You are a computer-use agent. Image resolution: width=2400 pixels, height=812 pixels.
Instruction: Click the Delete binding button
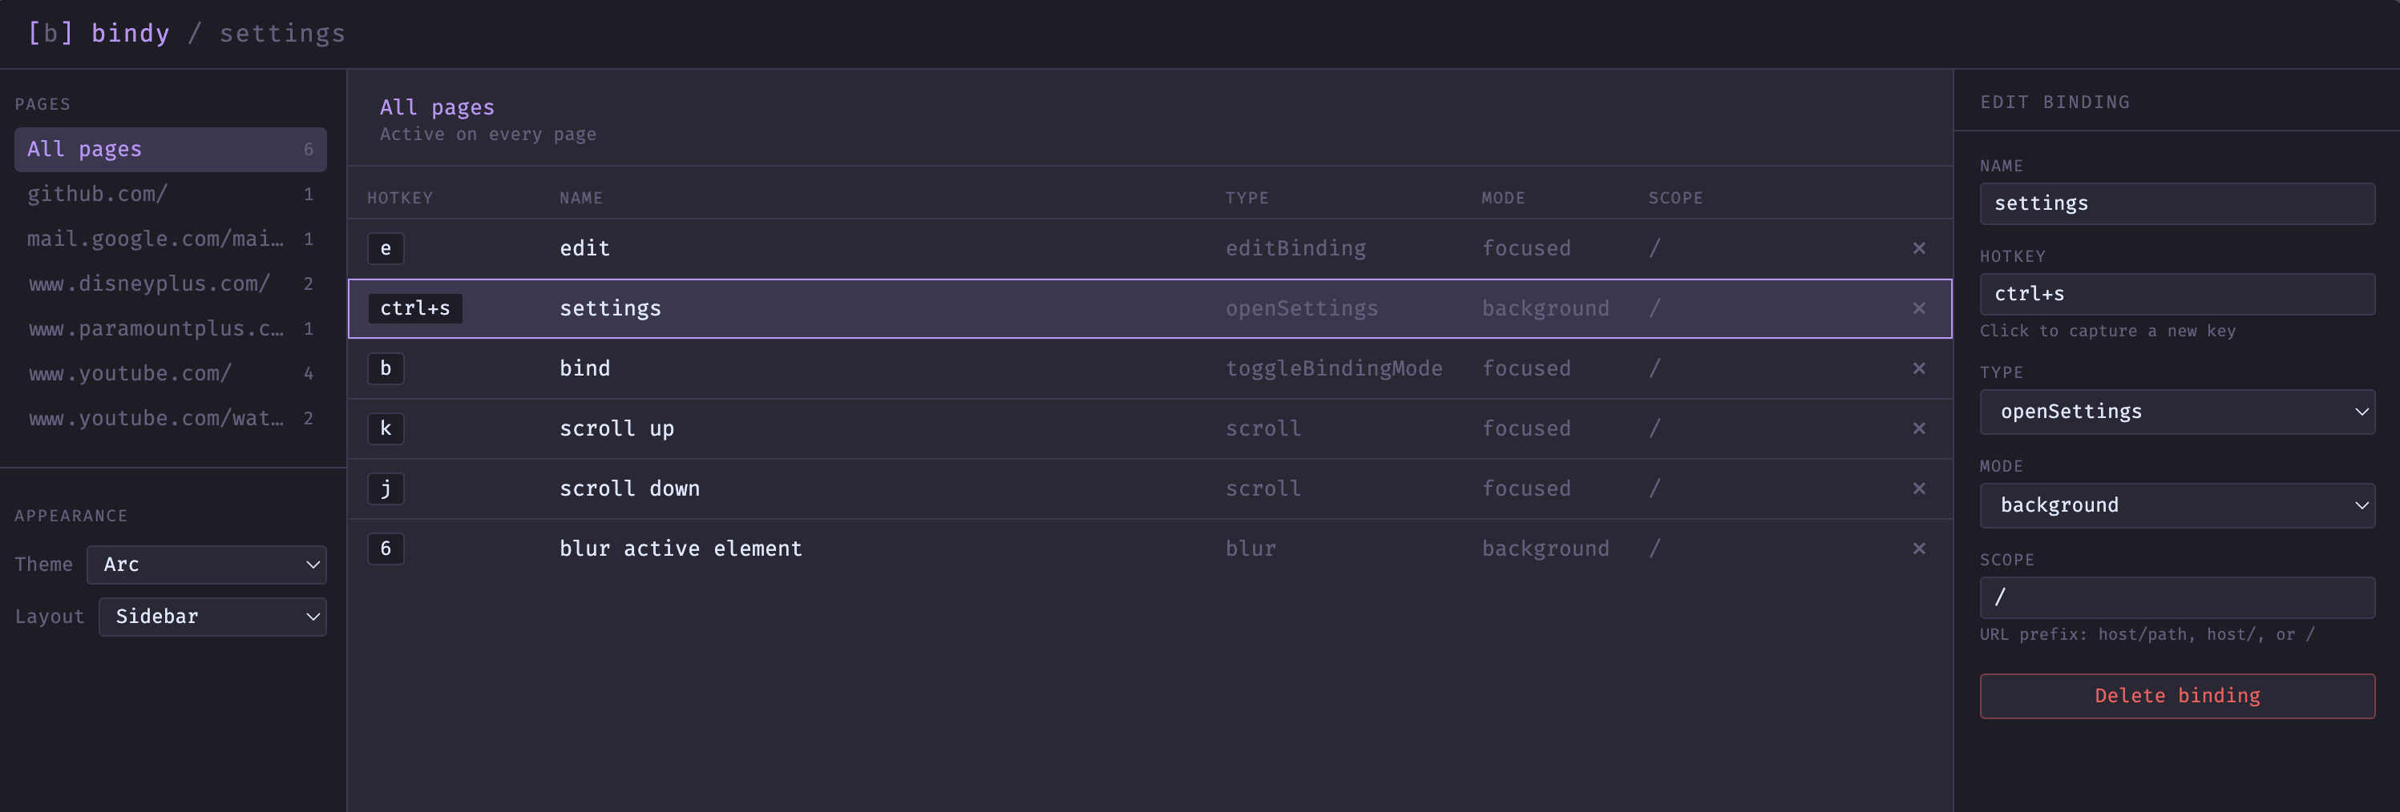[x=2176, y=696]
